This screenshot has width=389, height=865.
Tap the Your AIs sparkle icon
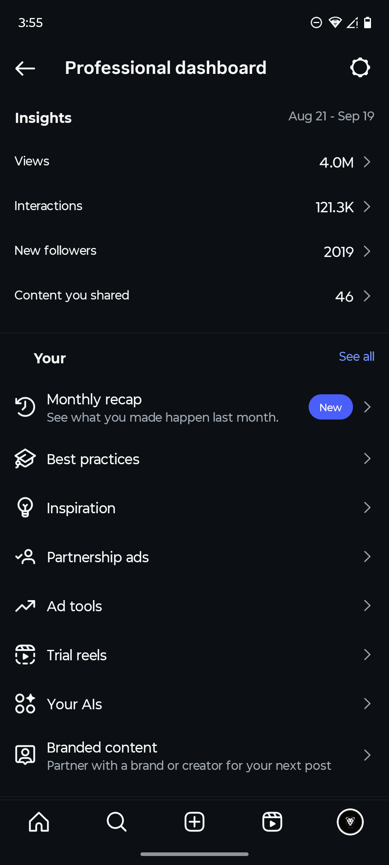coord(25,704)
